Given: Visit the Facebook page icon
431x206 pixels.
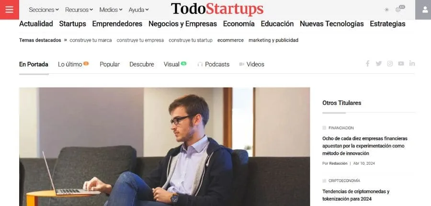Looking at the screenshot, I should [x=367, y=64].
